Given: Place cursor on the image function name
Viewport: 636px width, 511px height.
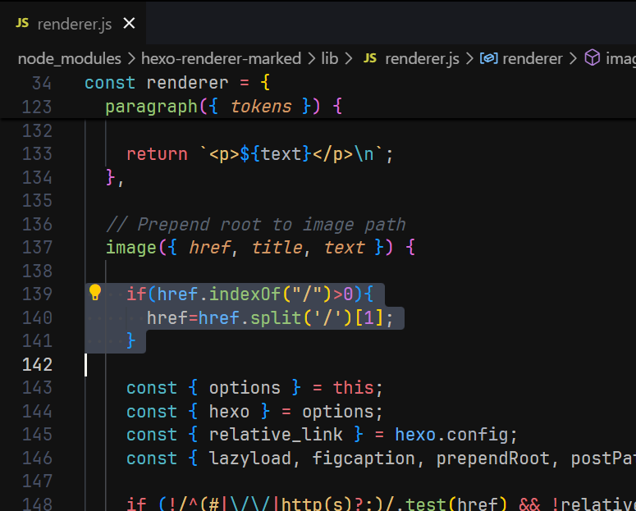Looking at the screenshot, I should 131,248.
